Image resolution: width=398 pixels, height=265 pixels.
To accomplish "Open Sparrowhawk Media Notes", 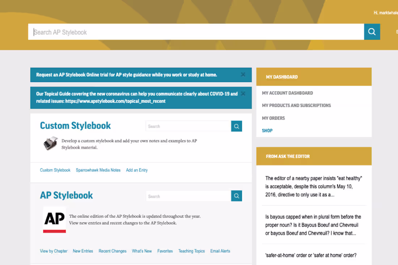I will tap(98, 170).
